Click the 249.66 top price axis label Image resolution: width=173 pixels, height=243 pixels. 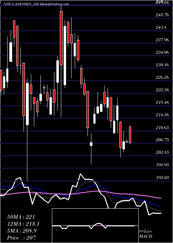[163, 2]
